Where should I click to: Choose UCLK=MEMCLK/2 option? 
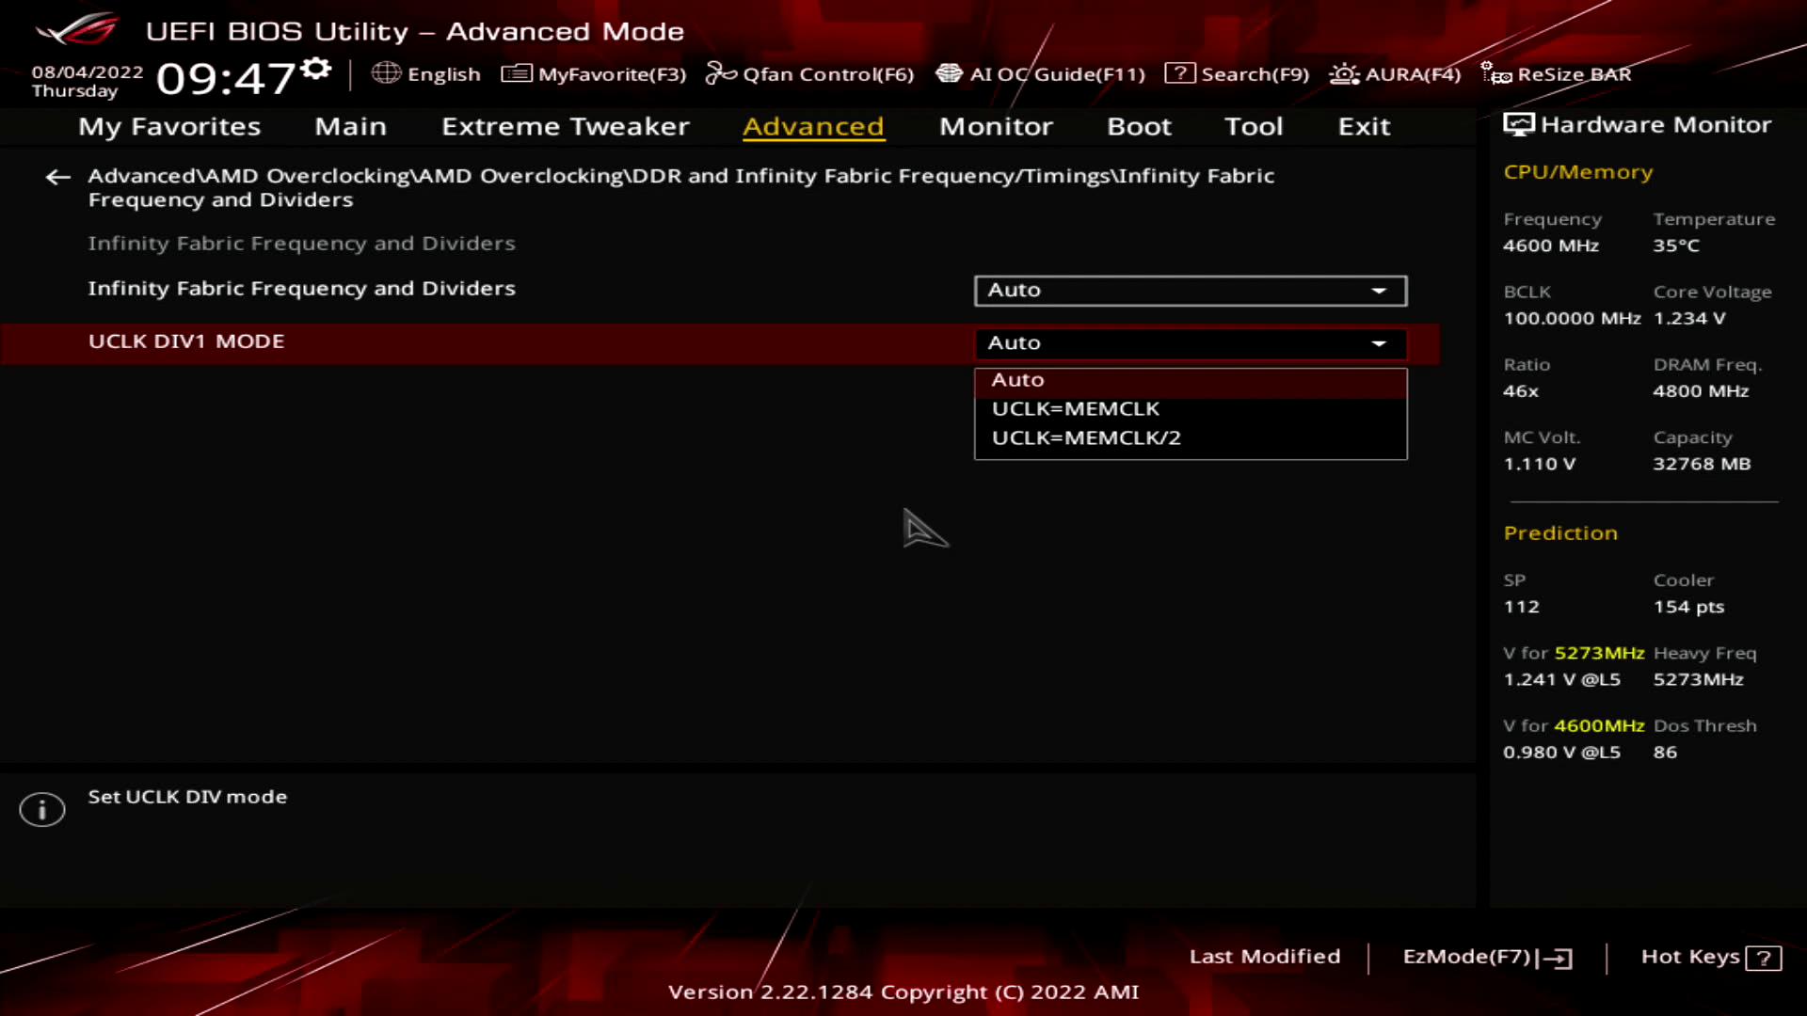(1191, 438)
